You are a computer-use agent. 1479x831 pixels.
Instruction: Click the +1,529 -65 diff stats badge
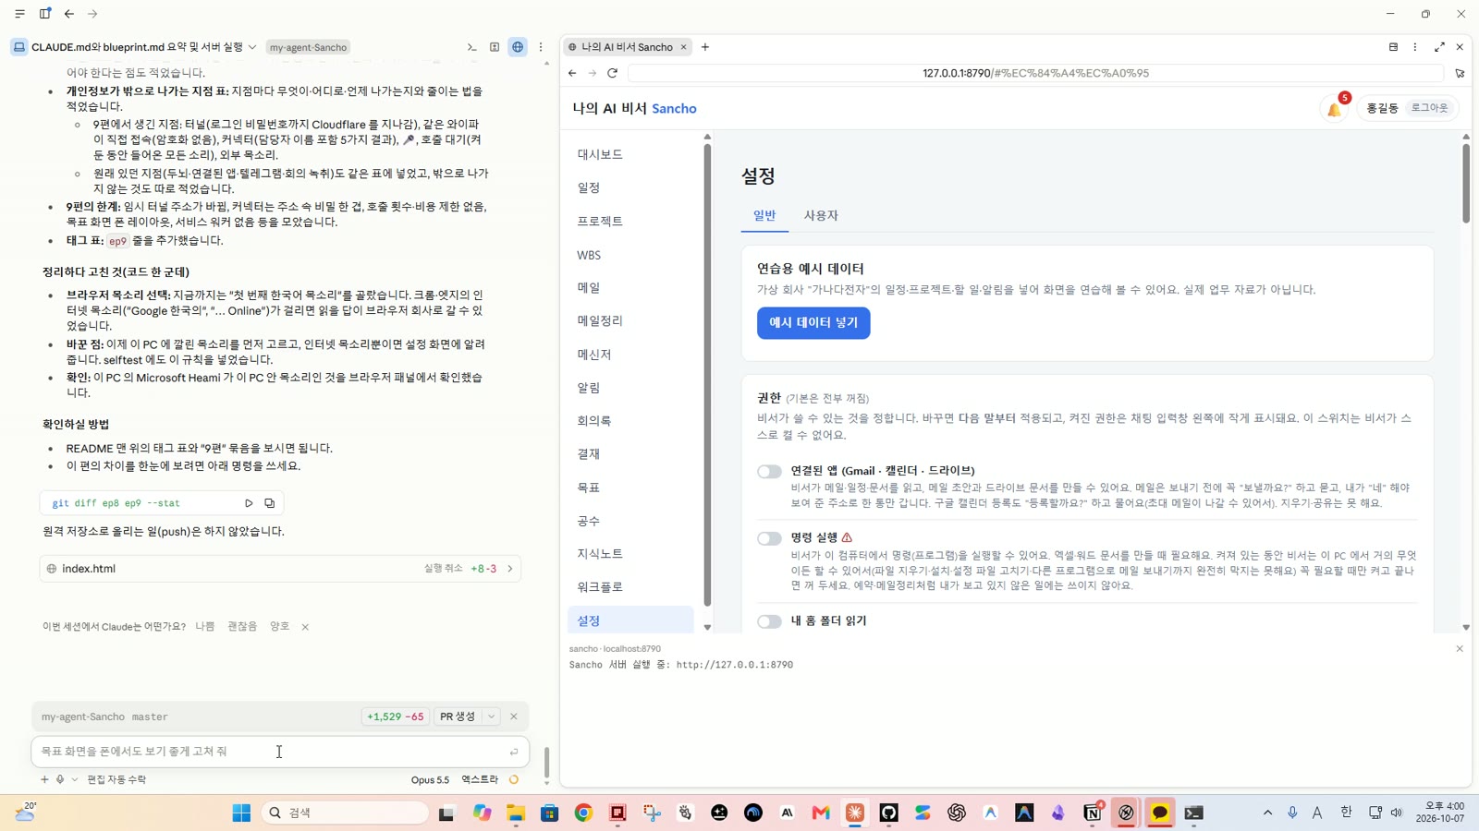coord(396,717)
